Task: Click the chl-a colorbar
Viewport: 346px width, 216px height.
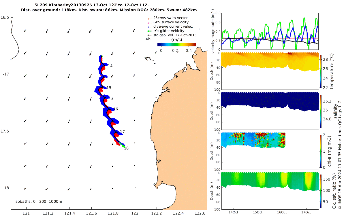Action: (321, 151)
